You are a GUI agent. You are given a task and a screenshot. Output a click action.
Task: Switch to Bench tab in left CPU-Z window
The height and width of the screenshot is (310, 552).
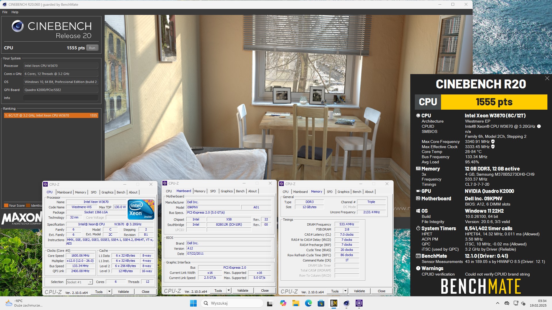click(121, 192)
